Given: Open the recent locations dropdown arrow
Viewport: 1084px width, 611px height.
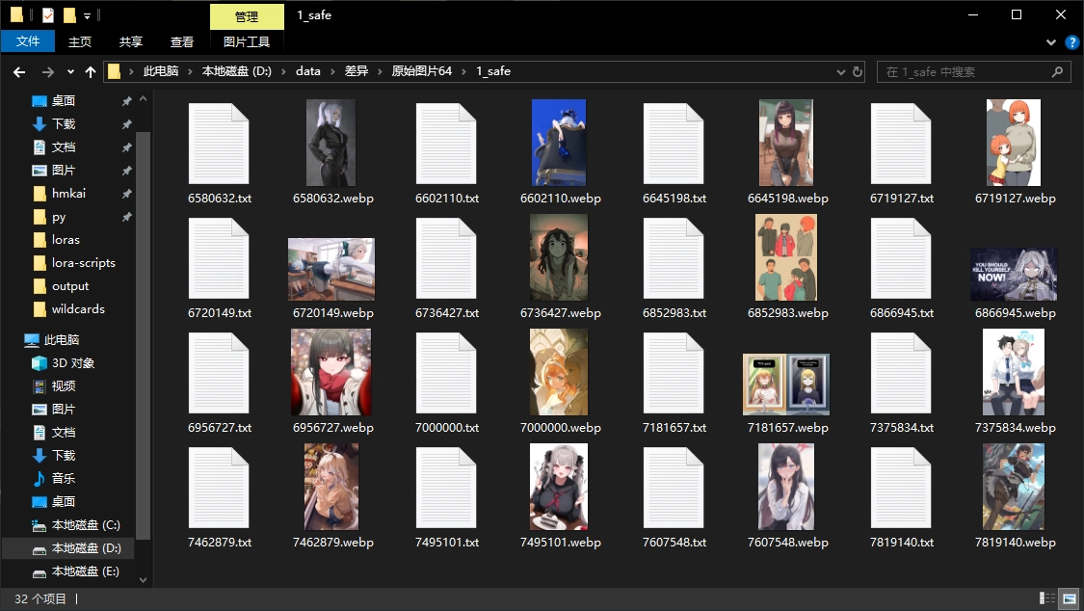Looking at the screenshot, I should click(70, 72).
